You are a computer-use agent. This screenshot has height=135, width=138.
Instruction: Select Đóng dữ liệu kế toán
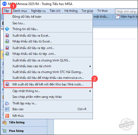(48, 17)
